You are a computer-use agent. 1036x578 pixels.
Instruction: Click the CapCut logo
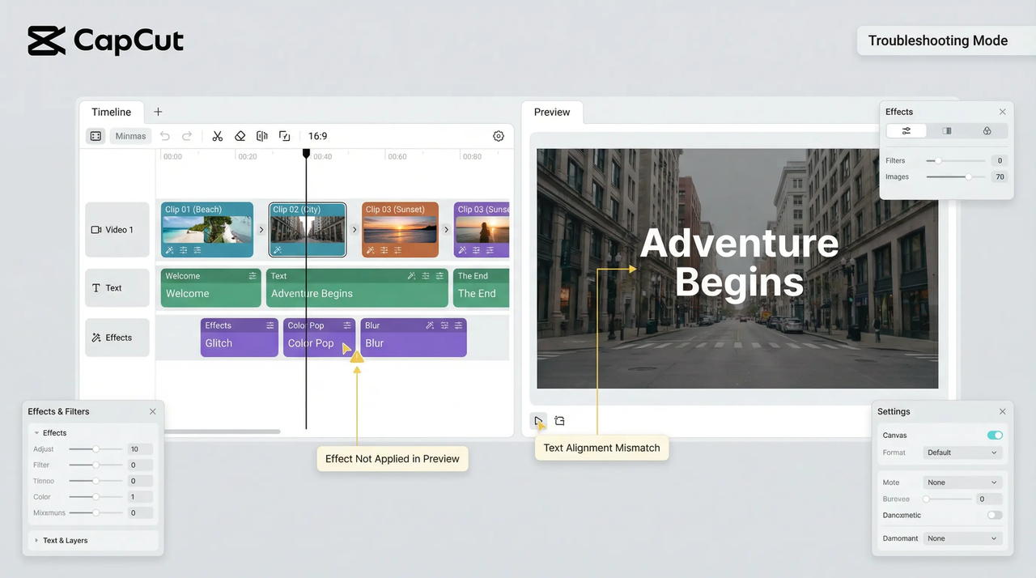click(x=106, y=40)
